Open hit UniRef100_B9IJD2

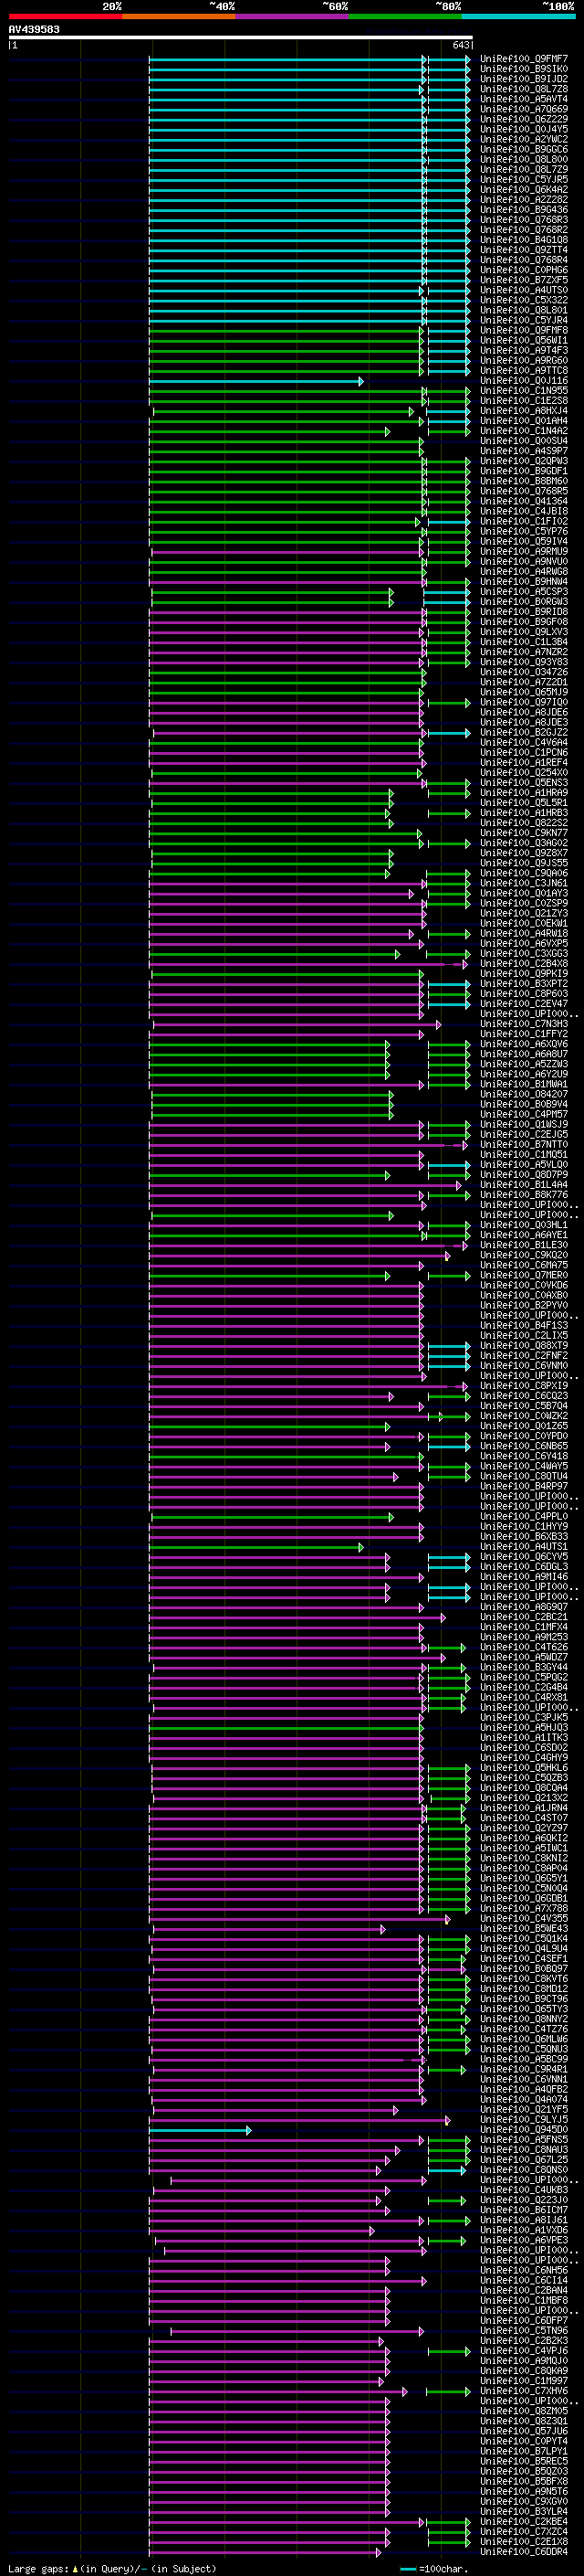click(524, 79)
